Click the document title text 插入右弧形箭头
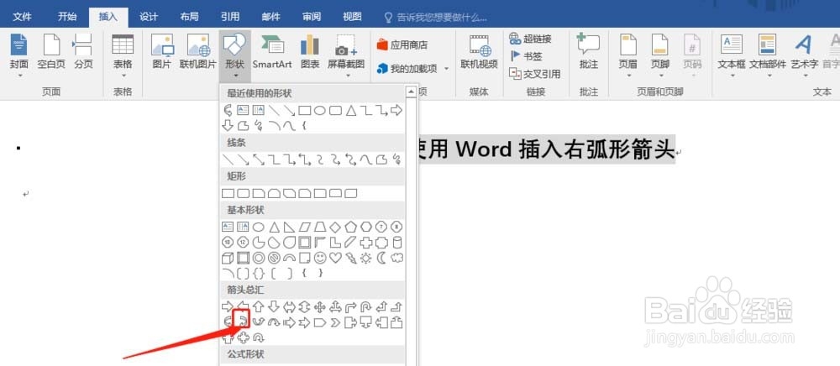This screenshot has height=366, width=840. pyautogui.click(x=596, y=149)
